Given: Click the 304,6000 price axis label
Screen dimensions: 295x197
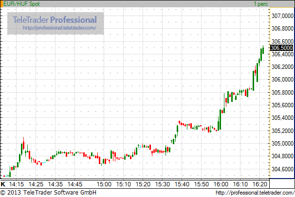Looking at the screenshot, I should click(282, 169).
